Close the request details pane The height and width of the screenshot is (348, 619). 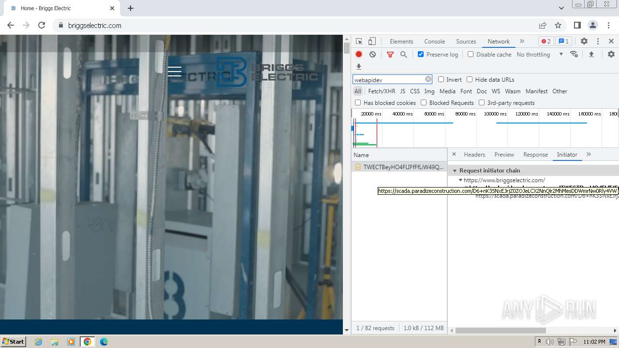454,154
